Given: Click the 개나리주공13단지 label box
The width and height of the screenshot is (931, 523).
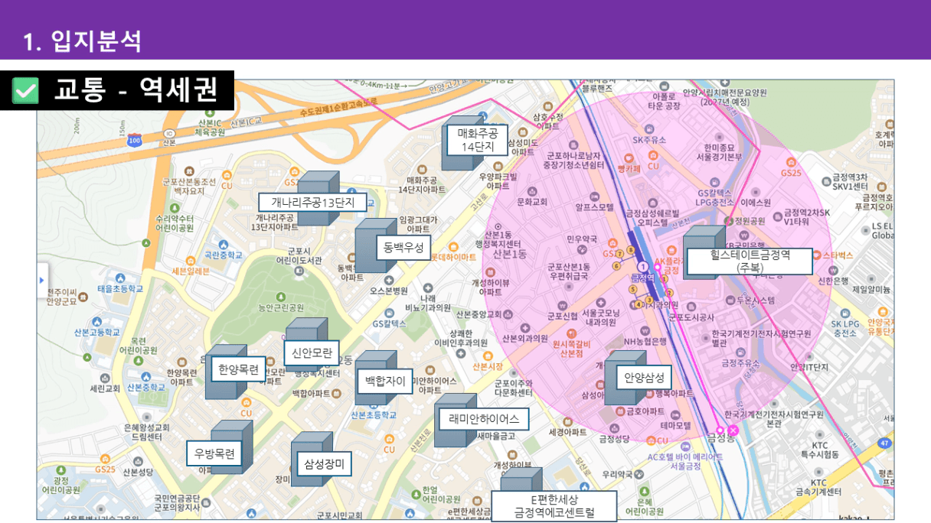Looking at the screenshot, I should (x=312, y=203).
